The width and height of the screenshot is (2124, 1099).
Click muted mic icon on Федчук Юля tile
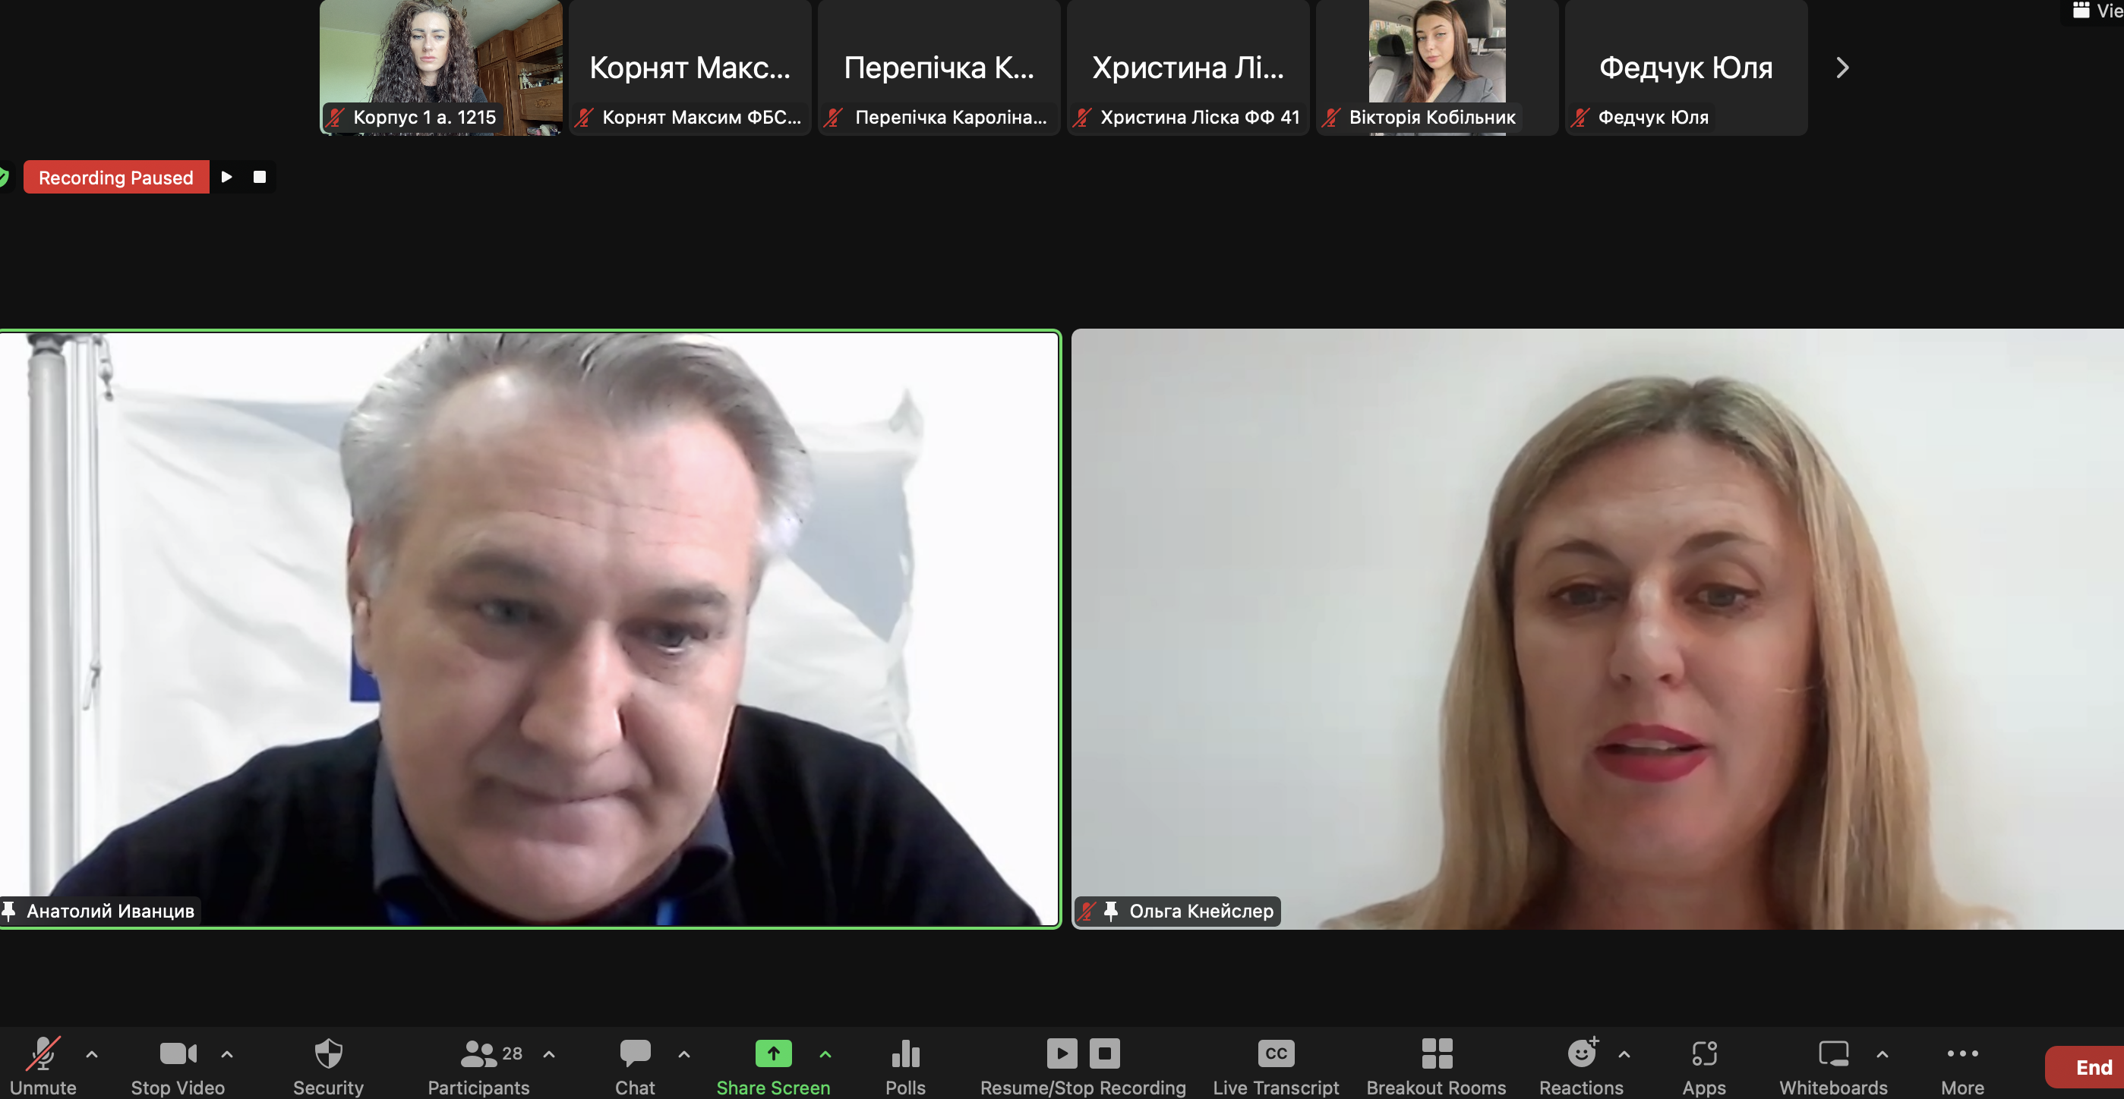point(1580,118)
